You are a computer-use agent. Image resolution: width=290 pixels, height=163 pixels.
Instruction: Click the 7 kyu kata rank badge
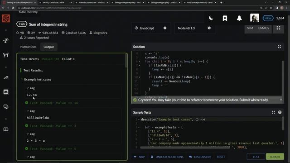22,24
